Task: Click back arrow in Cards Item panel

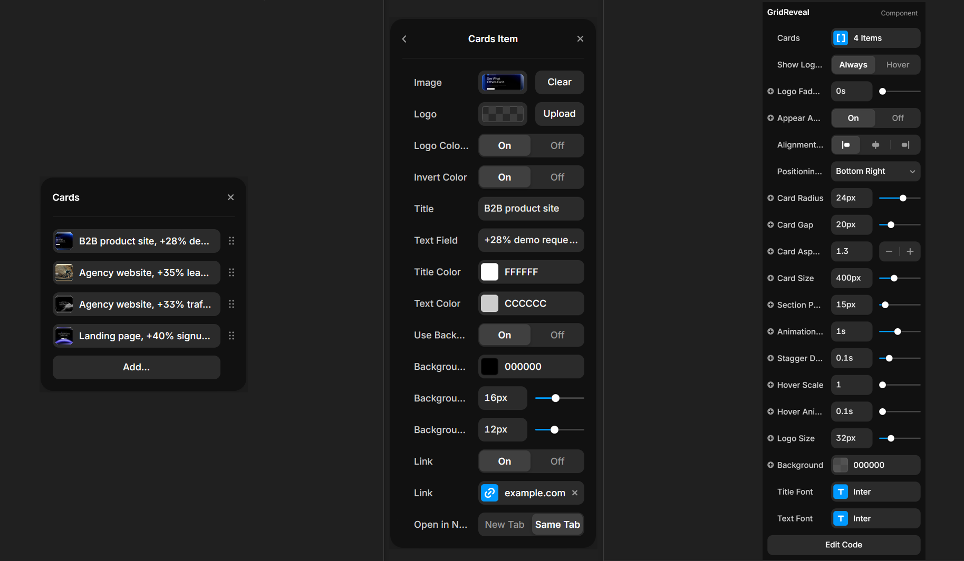Action: click(x=404, y=39)
